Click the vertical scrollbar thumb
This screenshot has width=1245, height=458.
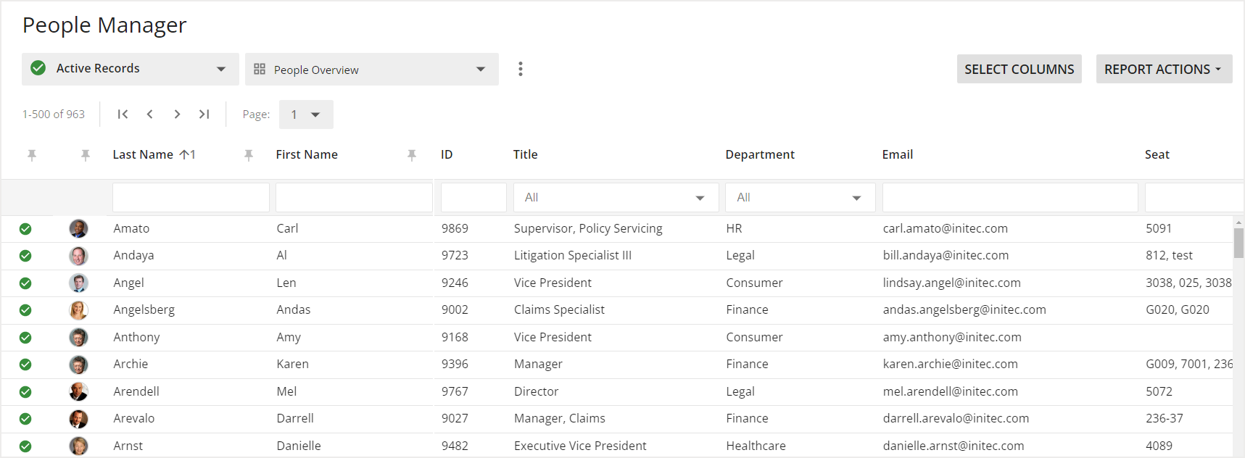(x=1238, y=243)
